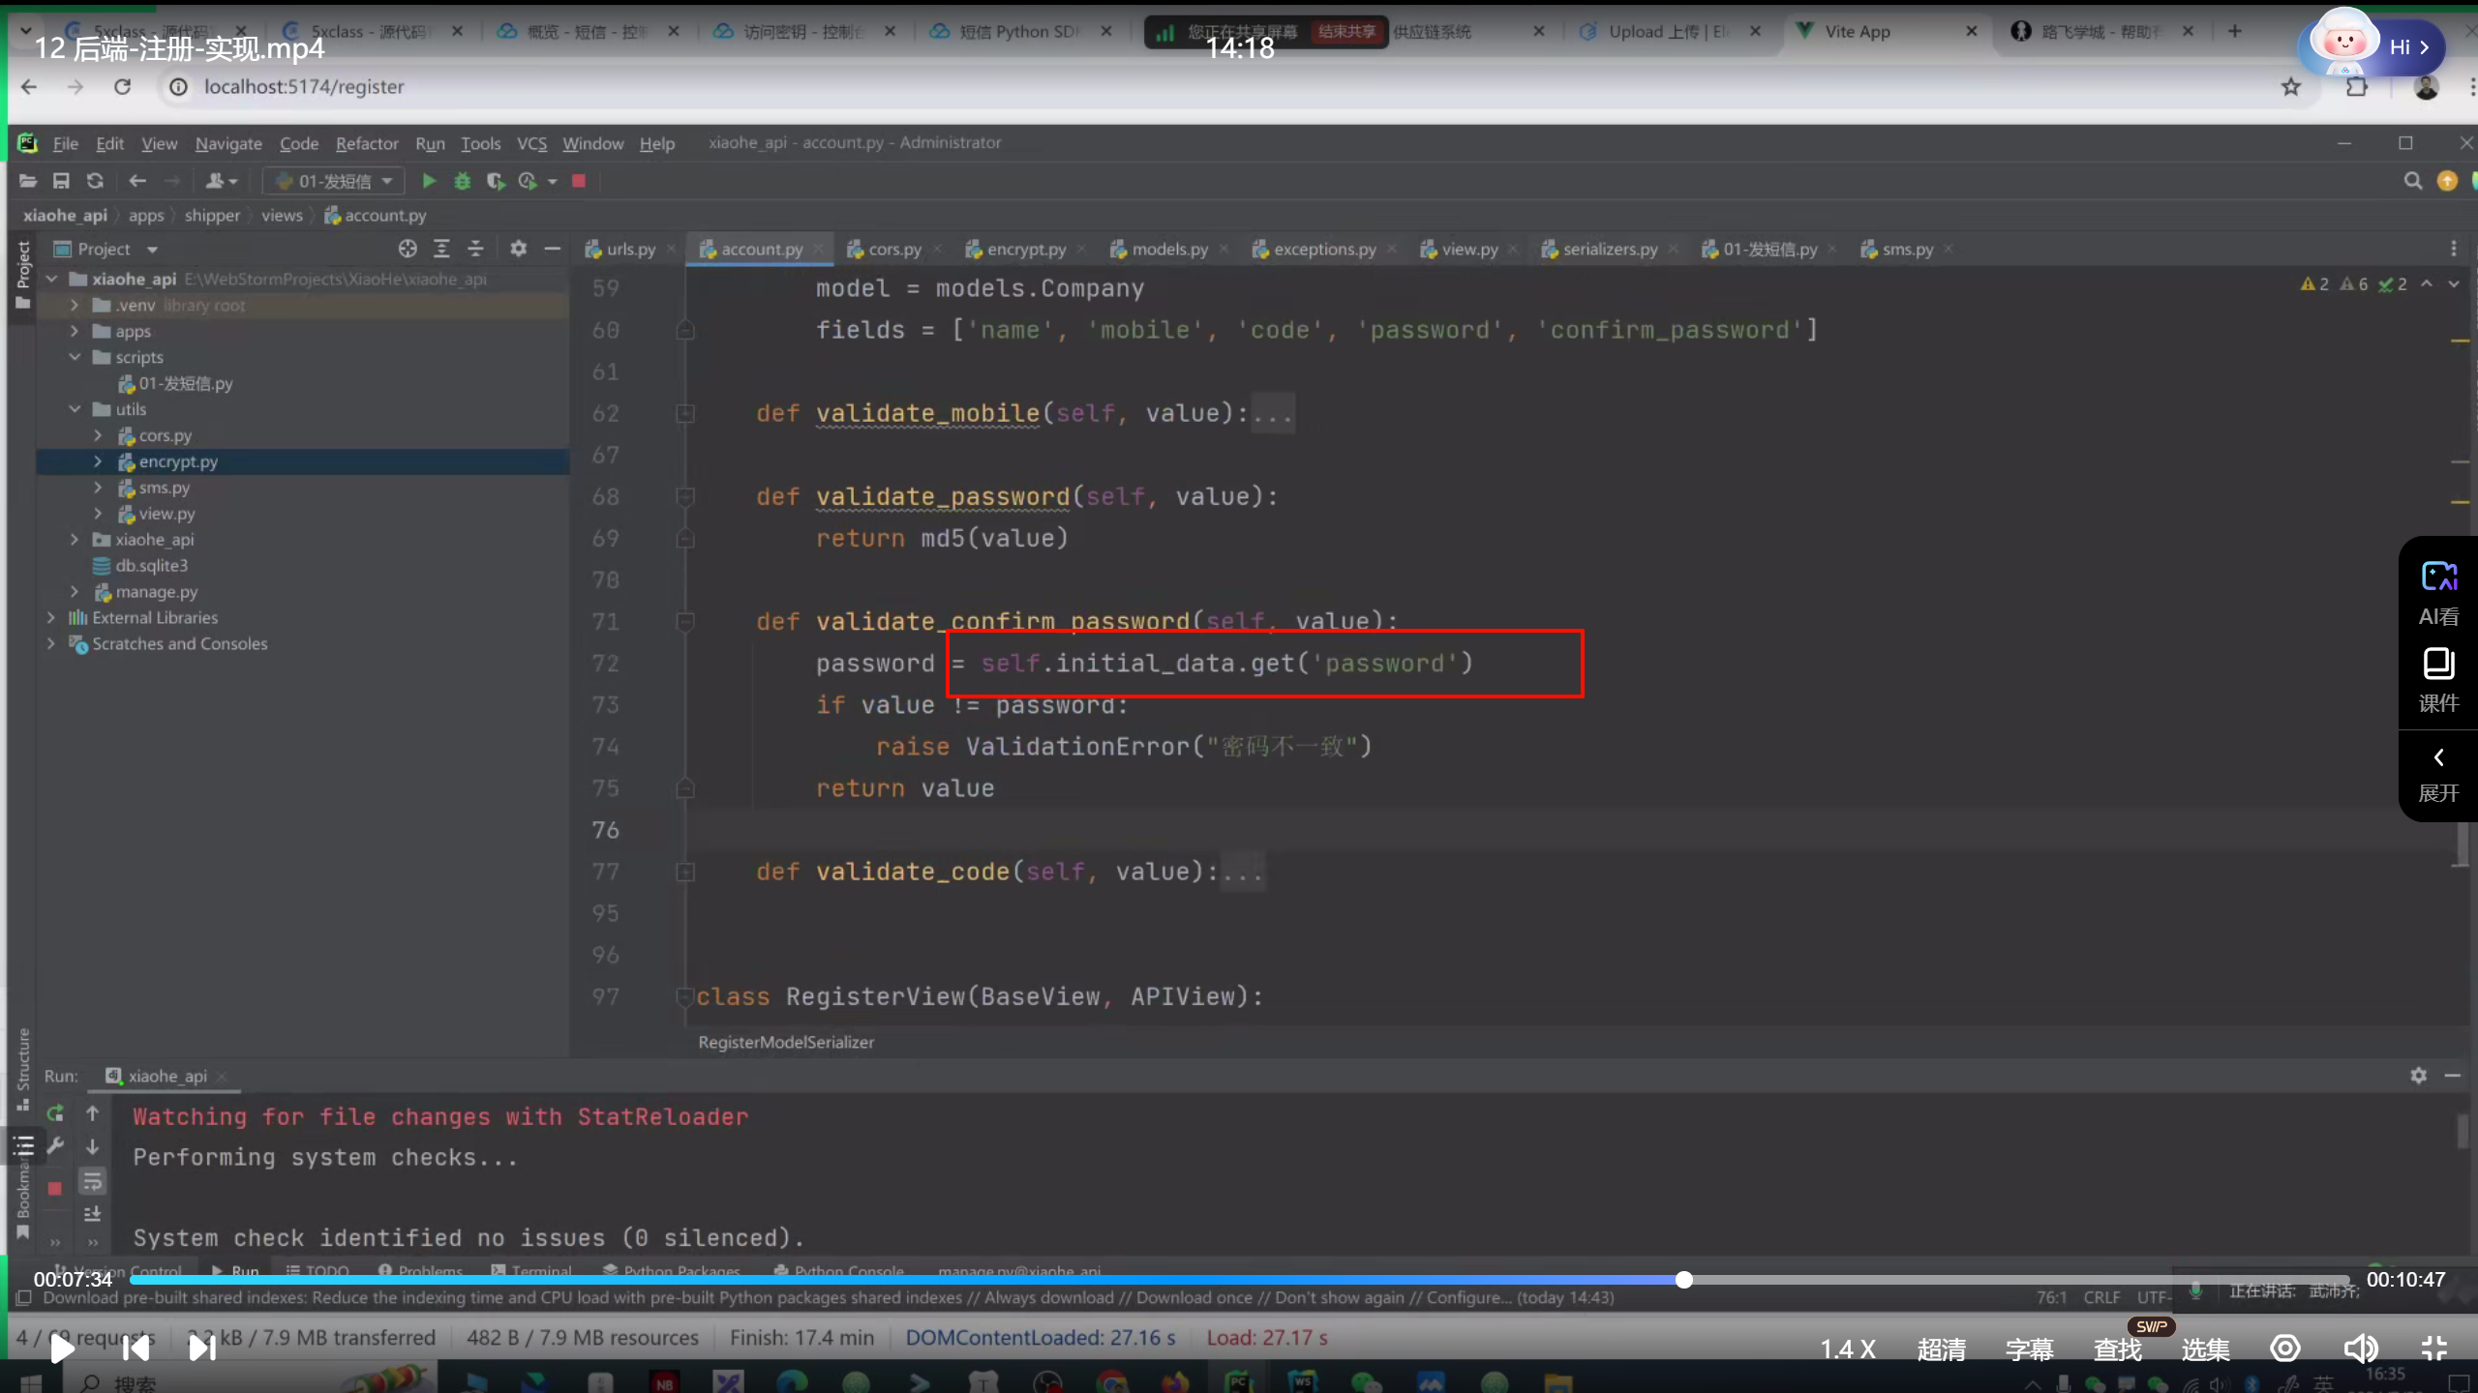Start the debug bug icon
Screen dimensions: 2478x1393
coord(462,181)
